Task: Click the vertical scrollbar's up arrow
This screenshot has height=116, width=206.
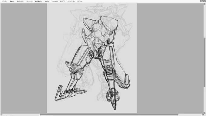Action: pyautogui.click(x=204, y=4)
